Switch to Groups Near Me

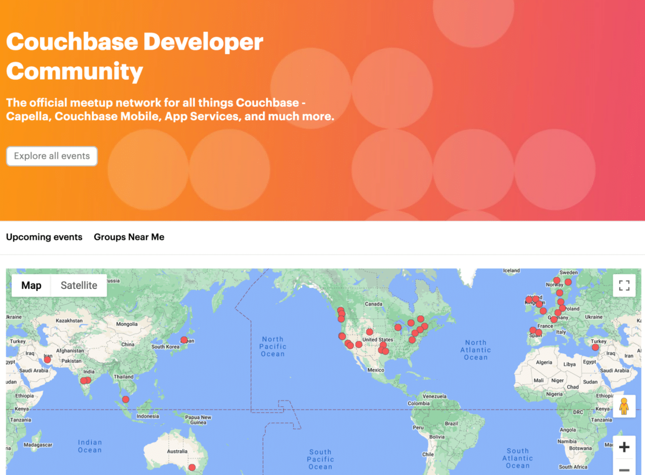129,237
